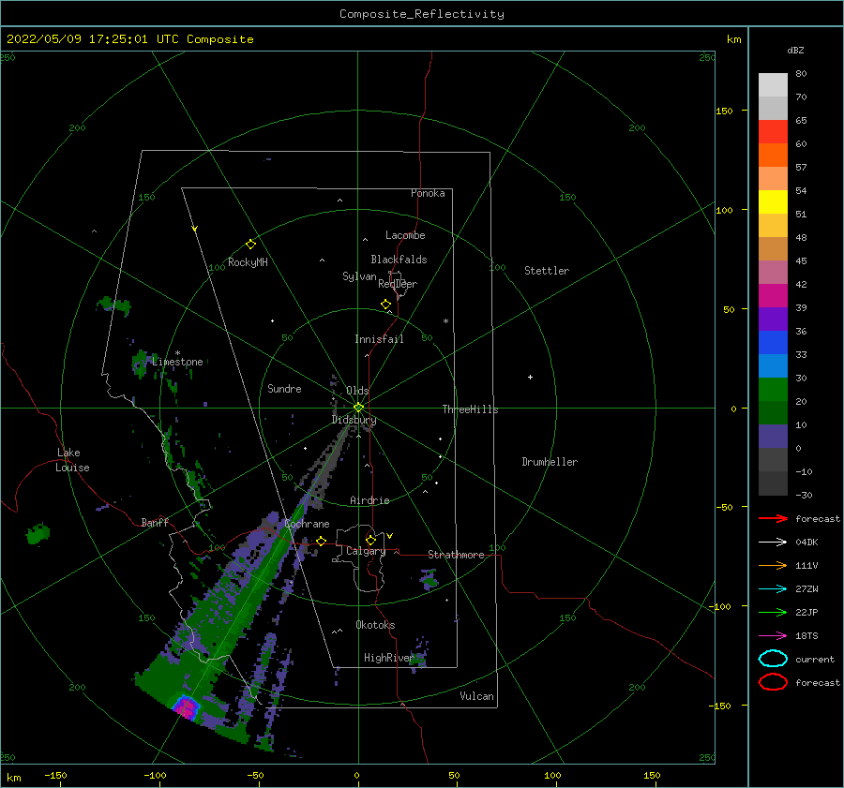844x788 pixels.
Task: Click the HighRiver label
Action: pos(389,658)
